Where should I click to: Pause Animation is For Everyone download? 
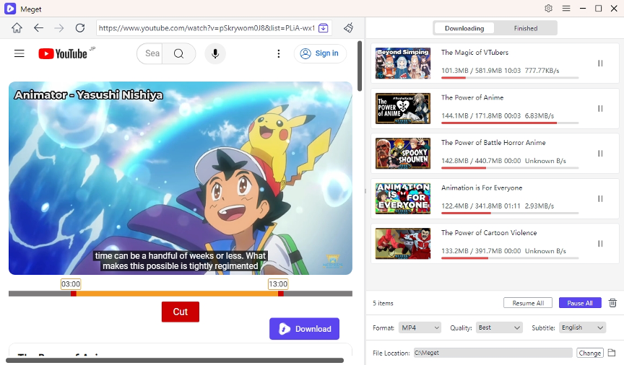(x=600, y=199)
